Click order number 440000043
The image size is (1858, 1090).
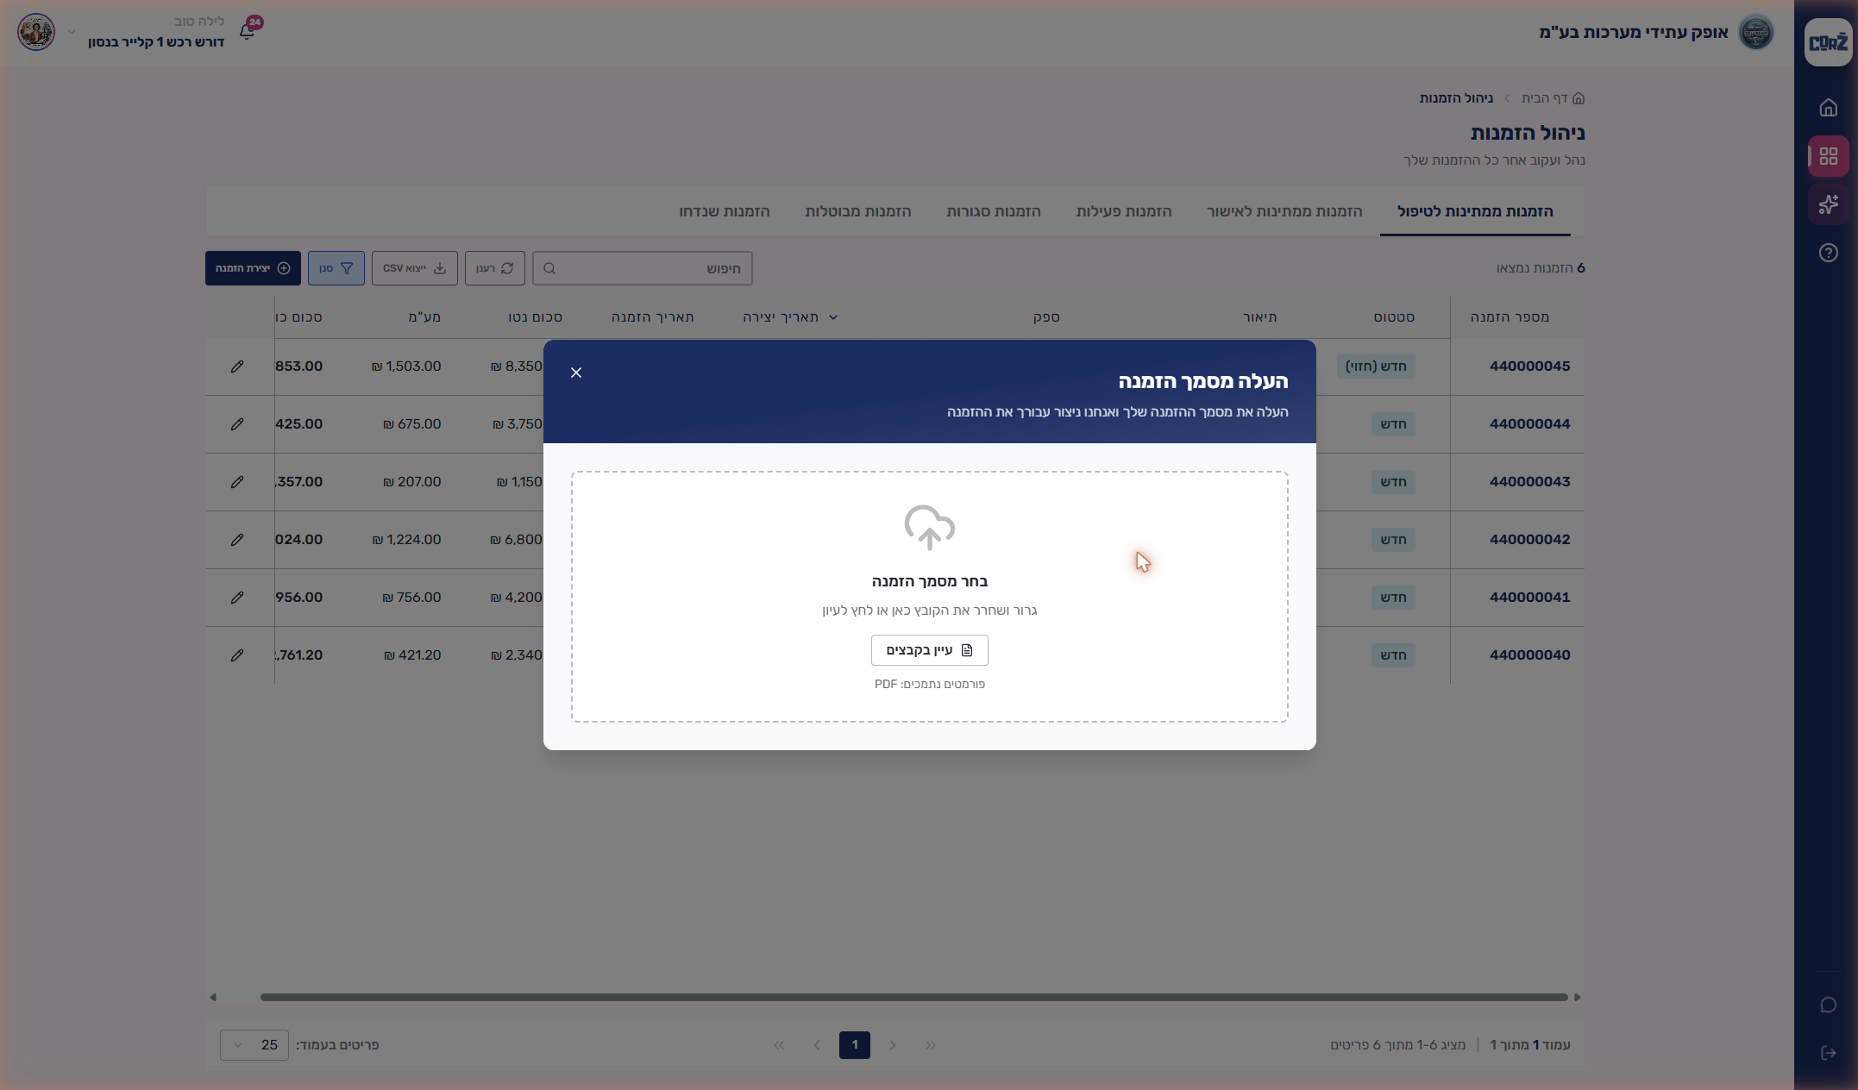point(1529,482)
